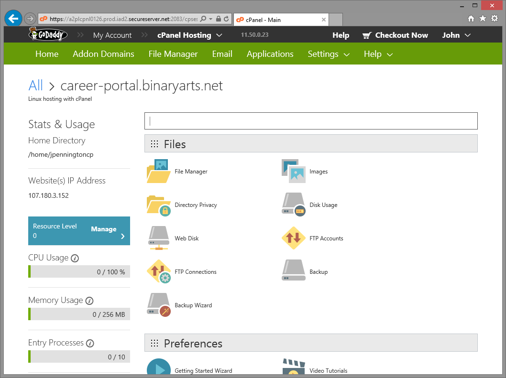Open the Directory Privacy locked folder icon
Image resolution: width=506 pixels, height=378 pixels.
158,205
